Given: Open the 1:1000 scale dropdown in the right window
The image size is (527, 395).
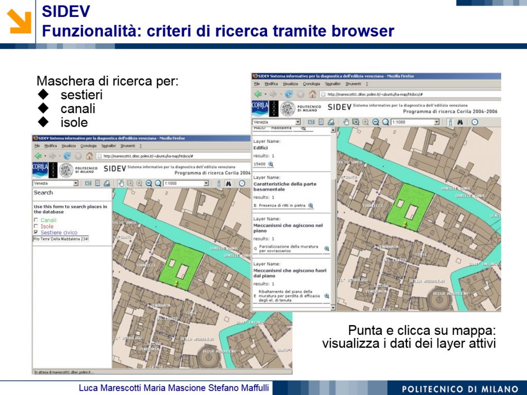Looking at the screenshot, I should [436, 122].
